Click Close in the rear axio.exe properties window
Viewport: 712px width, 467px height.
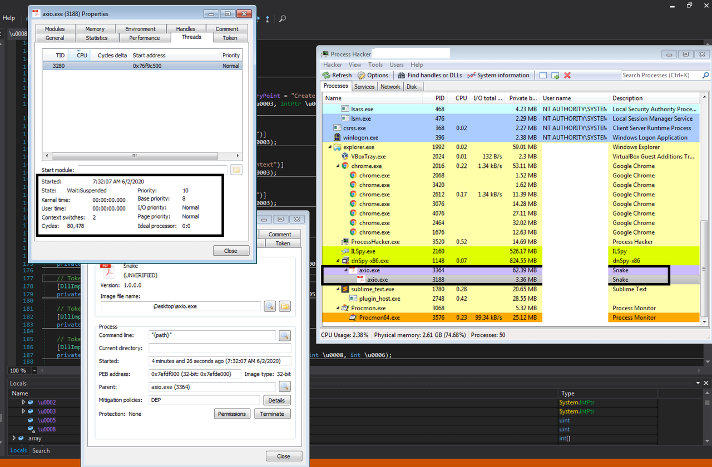(x=284, y=456)
